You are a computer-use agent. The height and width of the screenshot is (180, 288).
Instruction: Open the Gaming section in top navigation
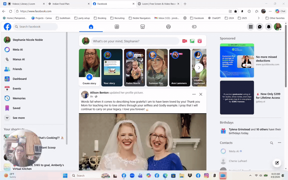(x=194, y=26)
